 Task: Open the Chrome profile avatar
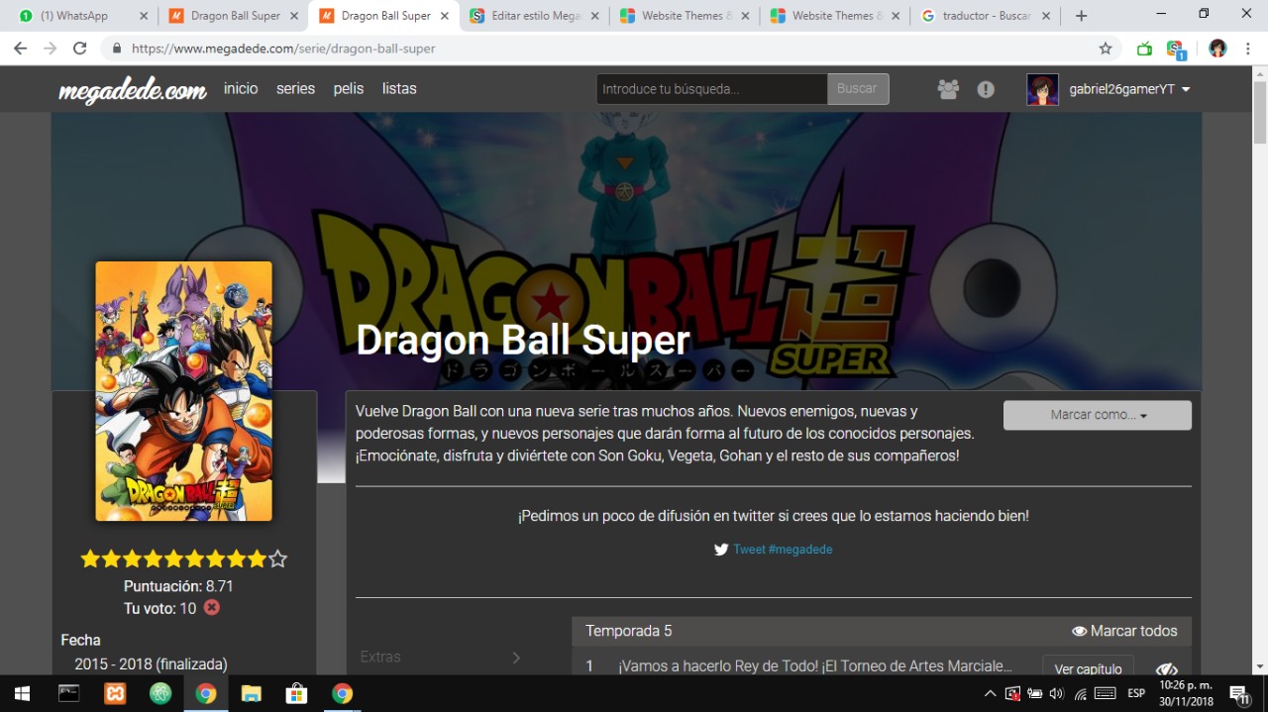pos(1217,49)
